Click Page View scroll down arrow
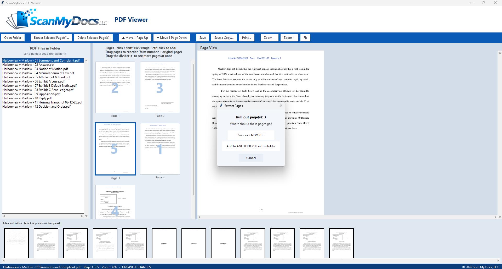This screenshot has width=502, height=269. (500, 217)
